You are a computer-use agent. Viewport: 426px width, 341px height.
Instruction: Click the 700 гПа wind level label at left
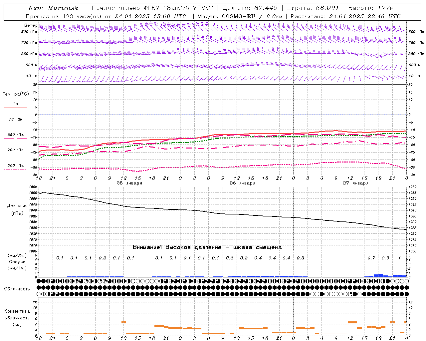[29, 43]
